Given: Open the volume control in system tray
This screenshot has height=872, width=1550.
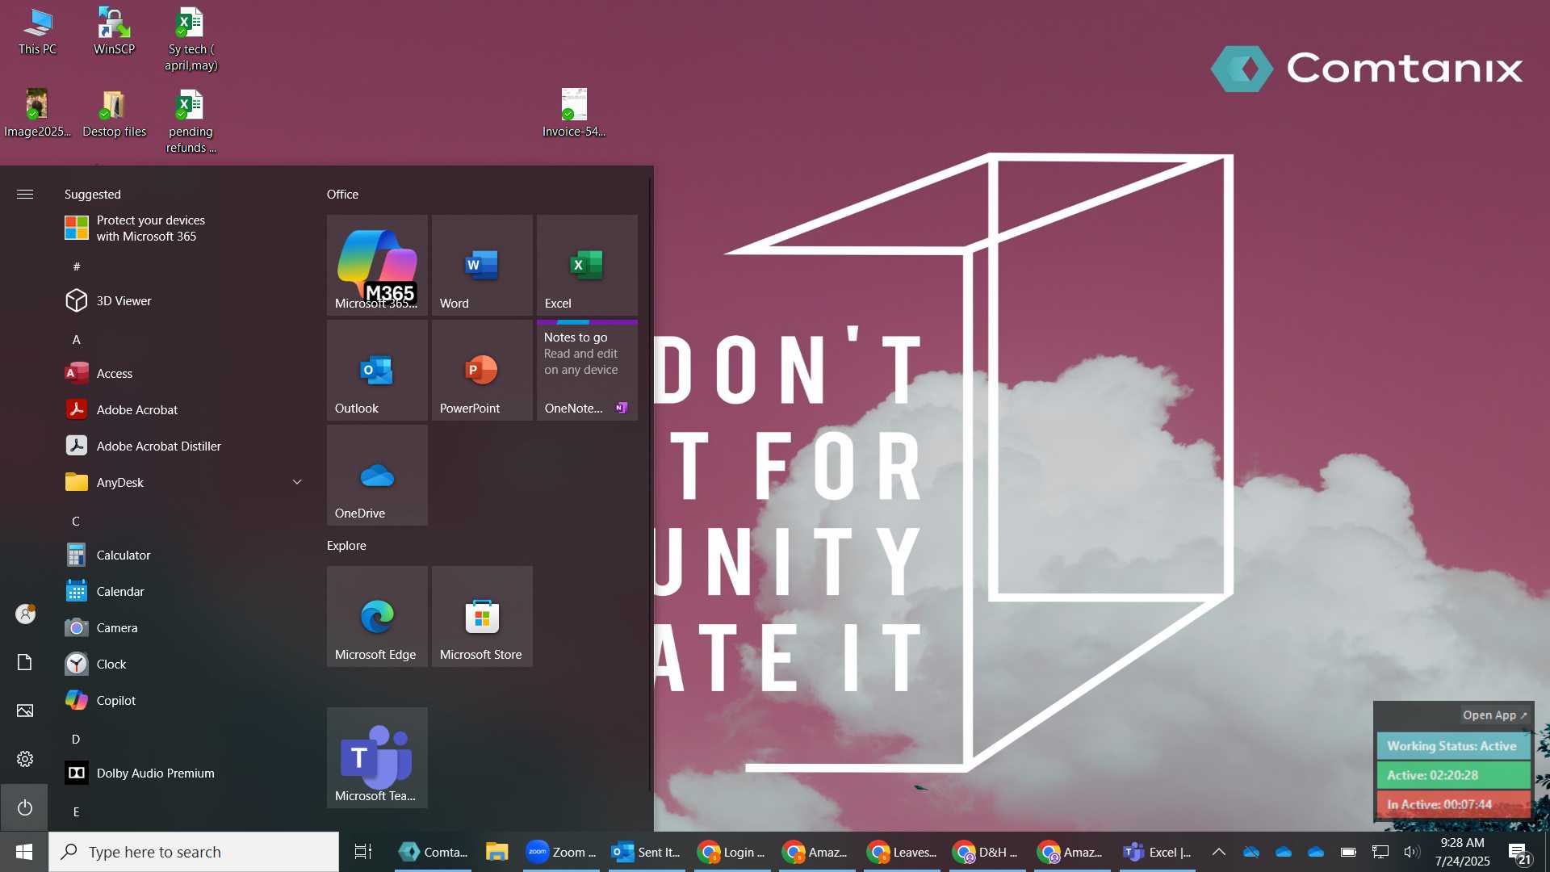Looking at the screenshot, I should coord(1411,852).
